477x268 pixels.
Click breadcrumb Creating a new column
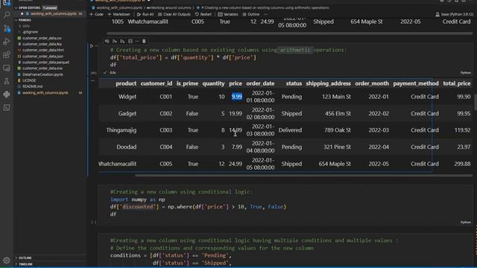point(263,8)
